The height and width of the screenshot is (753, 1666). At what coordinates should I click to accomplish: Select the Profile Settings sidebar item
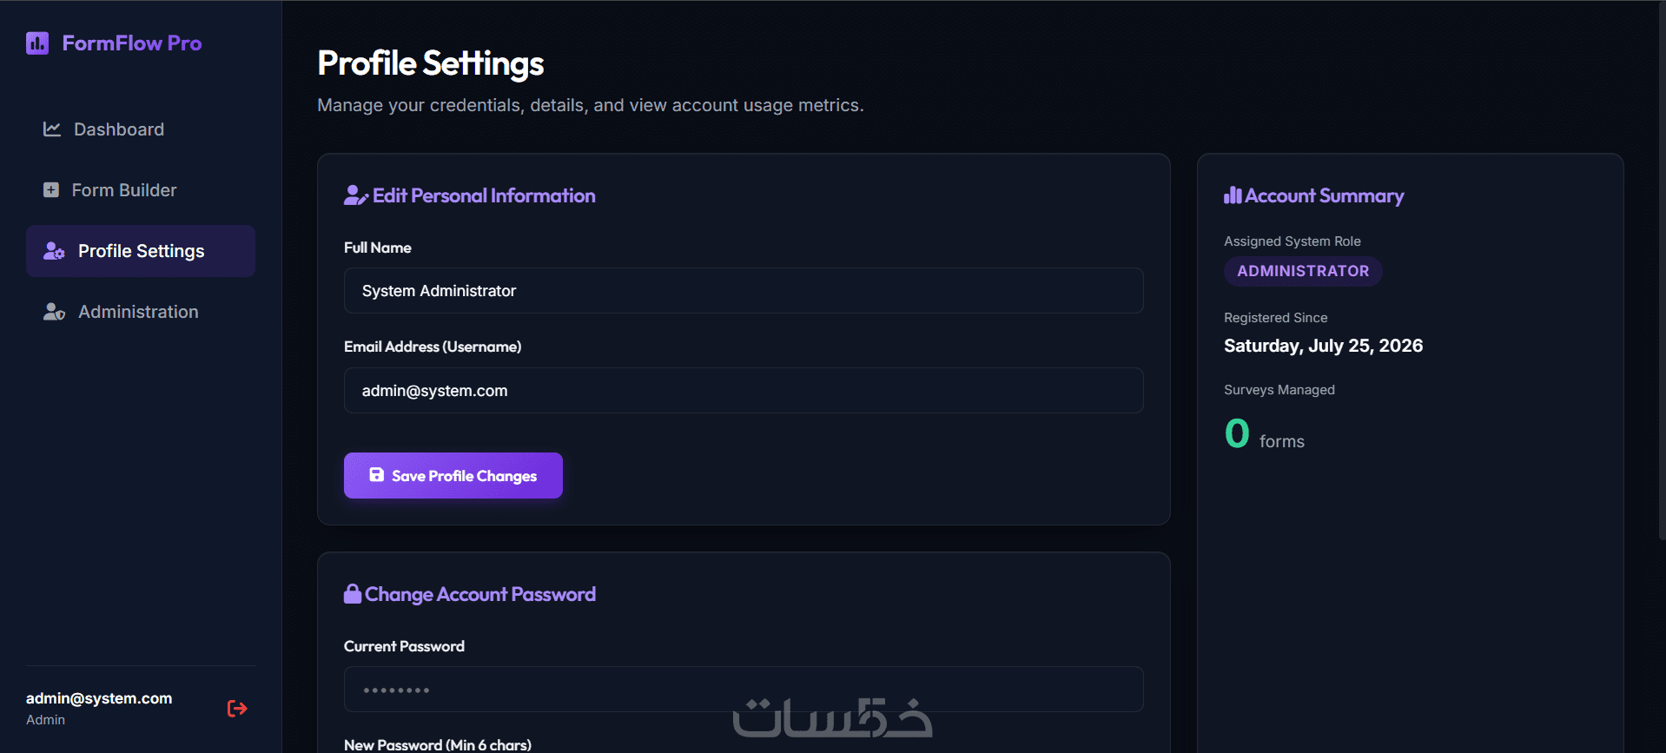tap(141, 251)
